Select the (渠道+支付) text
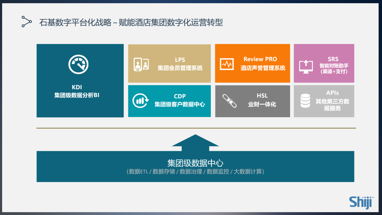This screenshot has width=382, height=215. tap(334, 72)
